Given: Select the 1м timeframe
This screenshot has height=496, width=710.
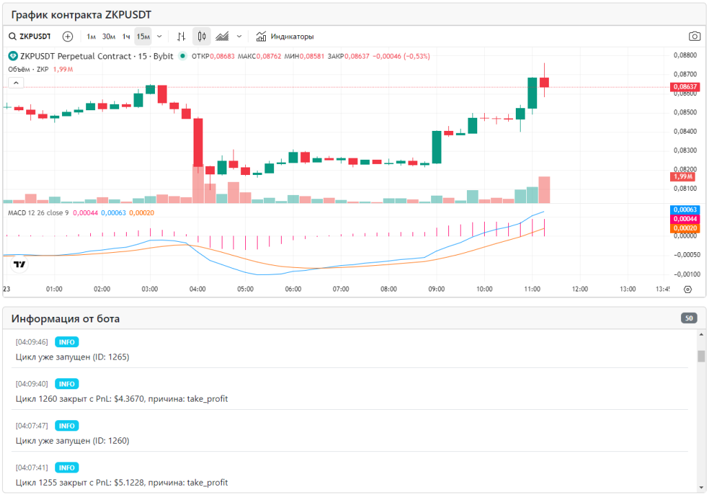Looking at the screenshot, I should pyautogui.click(x=91, y=37).
